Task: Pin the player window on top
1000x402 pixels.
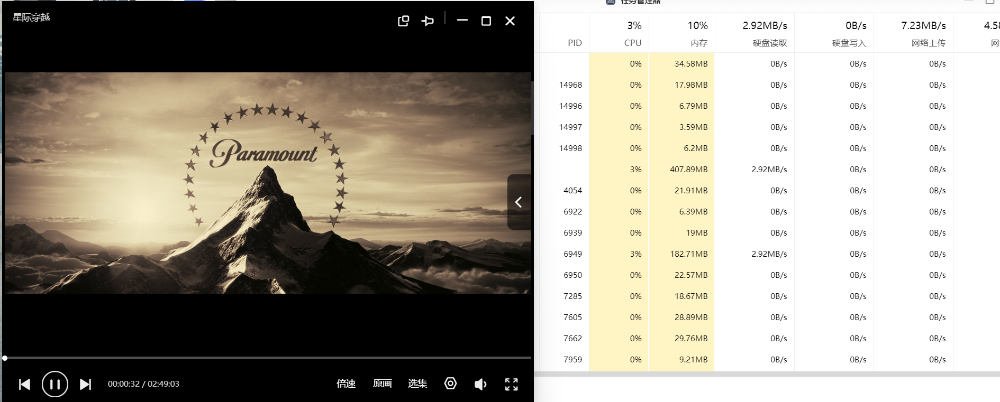Action: 428,21
